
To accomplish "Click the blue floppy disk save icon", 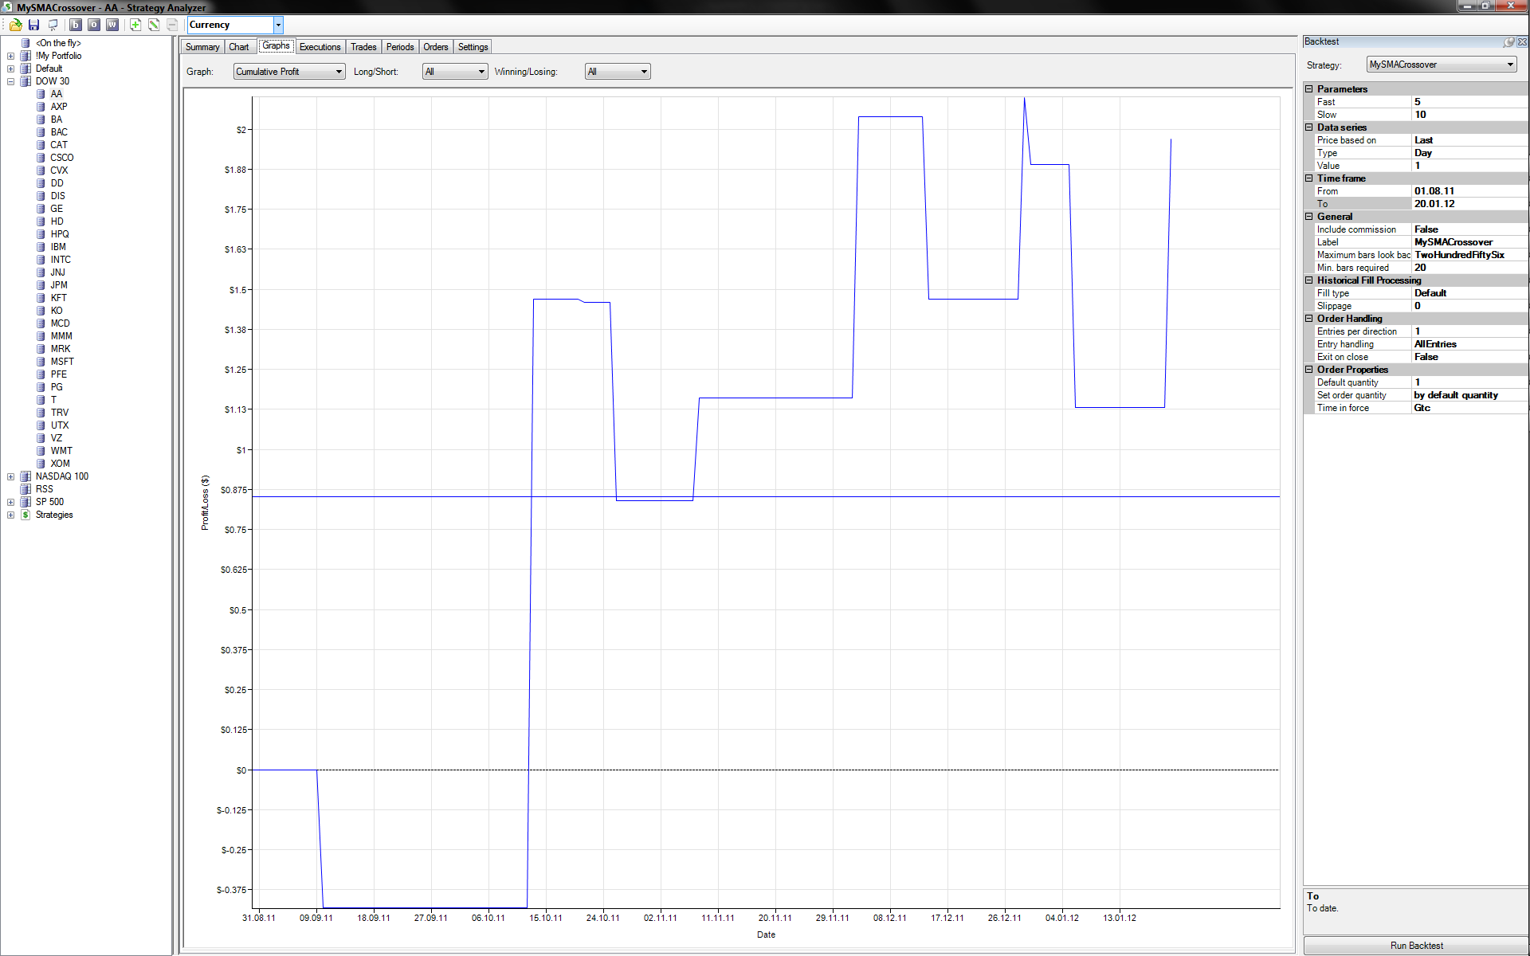I will 33,25.
